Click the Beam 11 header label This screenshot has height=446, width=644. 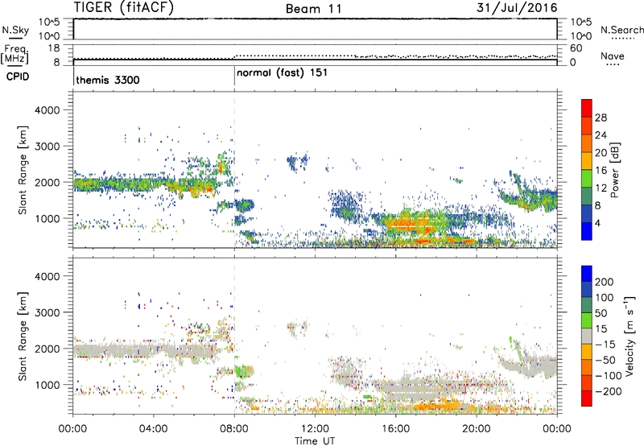pos(314,9)
